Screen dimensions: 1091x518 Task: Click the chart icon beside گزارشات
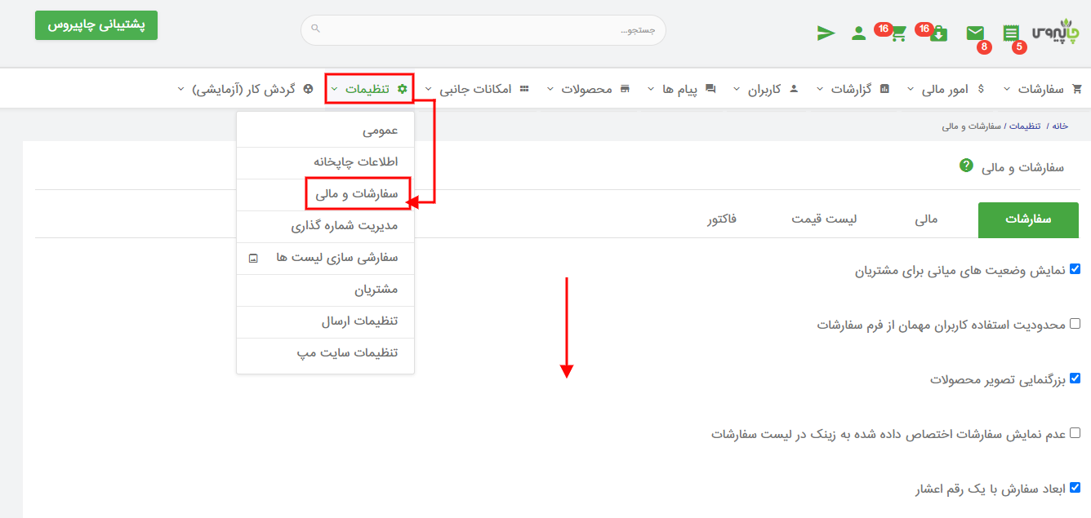[884, 88]
